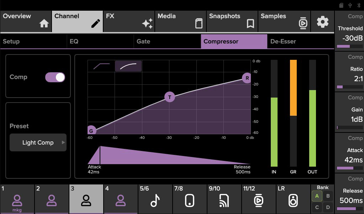This screenshot has width=364, height=214.
Task: Select soft knee curve icon
Action: [128, 66]
